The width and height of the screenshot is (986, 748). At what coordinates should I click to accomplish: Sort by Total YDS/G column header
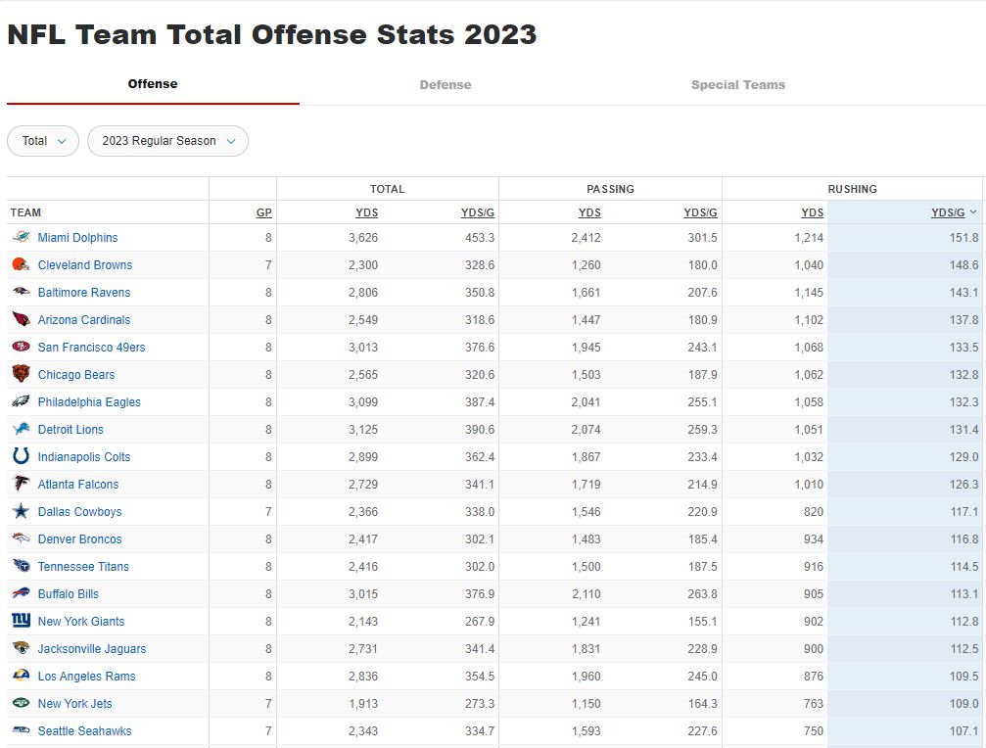[x=477, y=212]
